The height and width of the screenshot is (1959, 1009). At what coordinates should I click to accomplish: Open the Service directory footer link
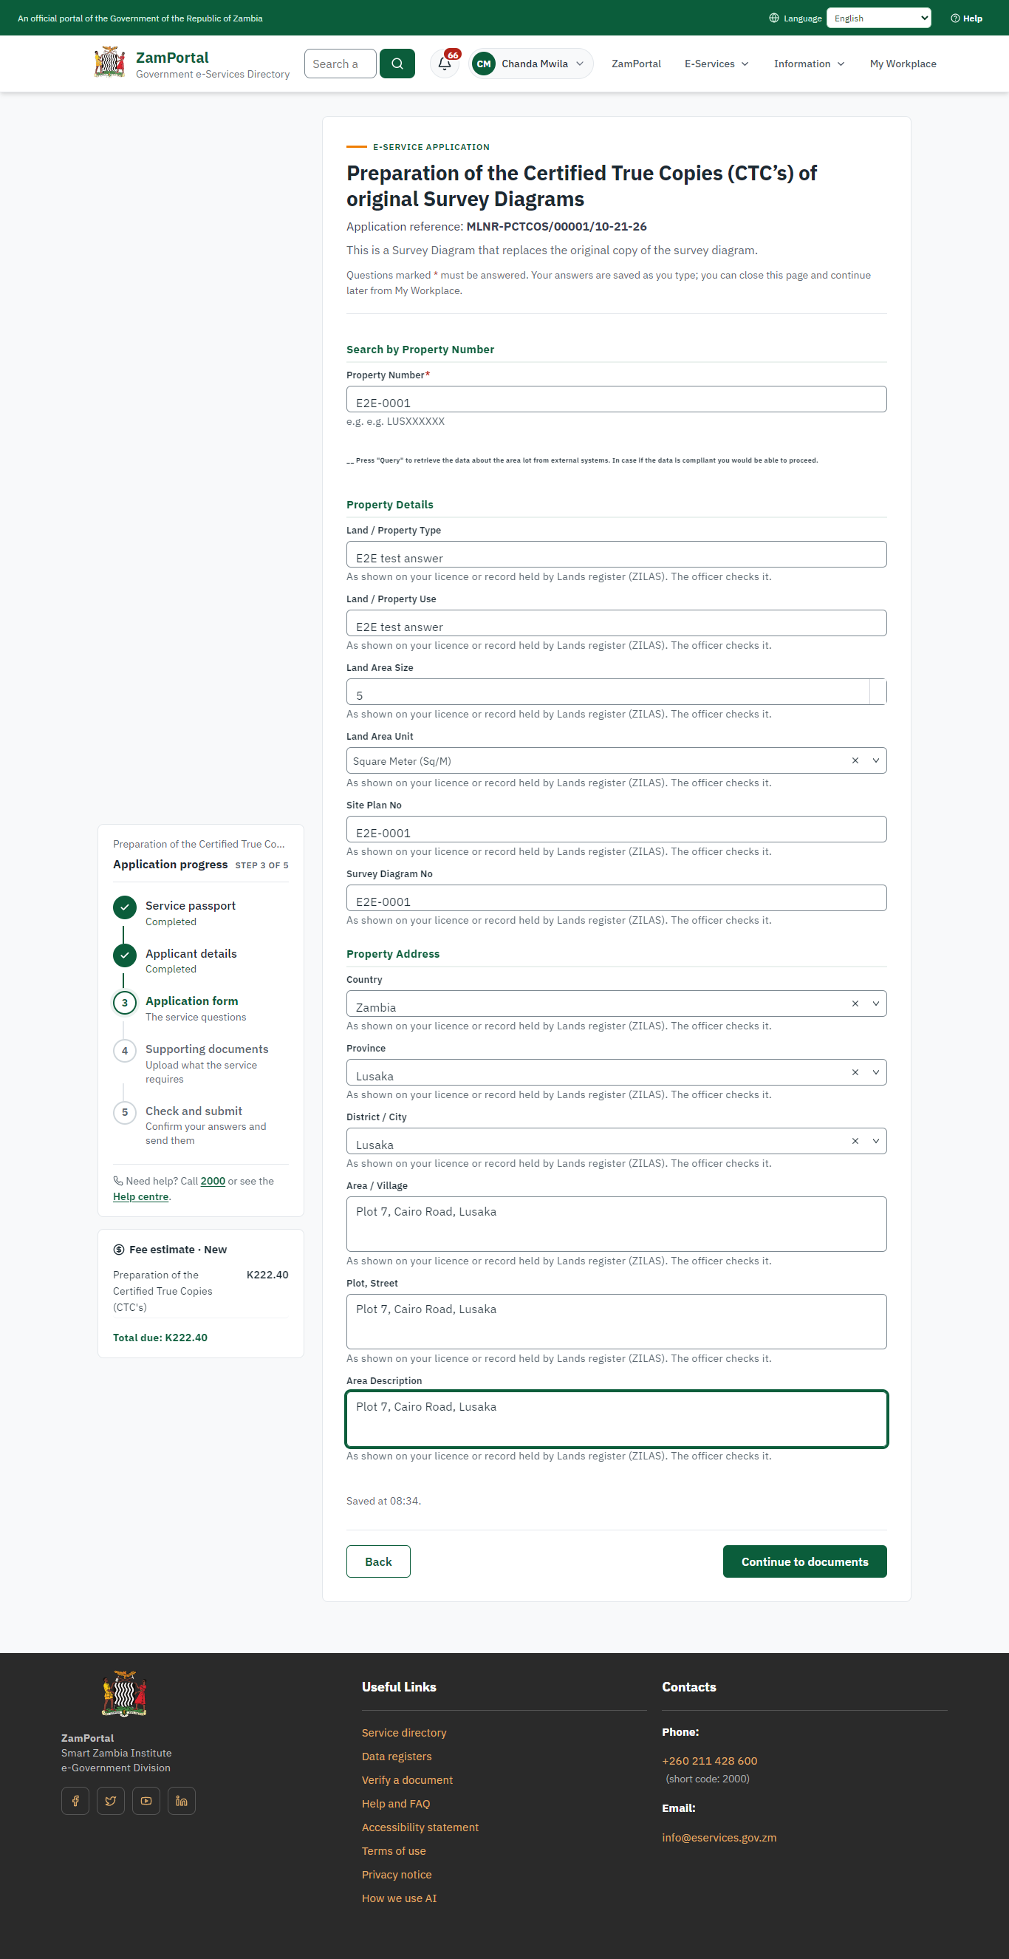coord(404,1732)
